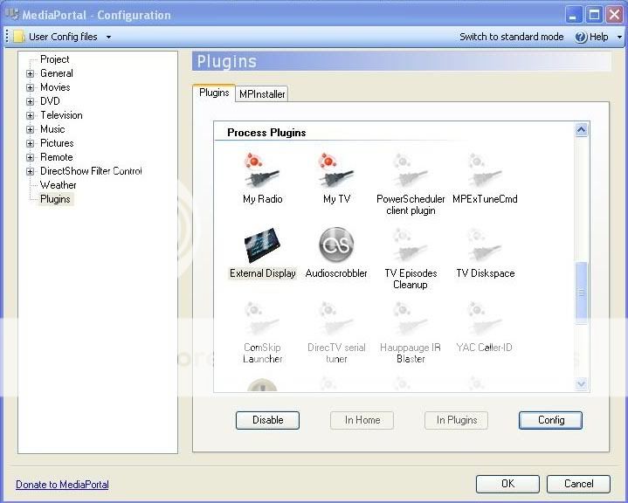628x503 pixels.
Task: Select the DirecTV serial tuner plugin icon
Action: pyautogui.click(x=336, y=320)
